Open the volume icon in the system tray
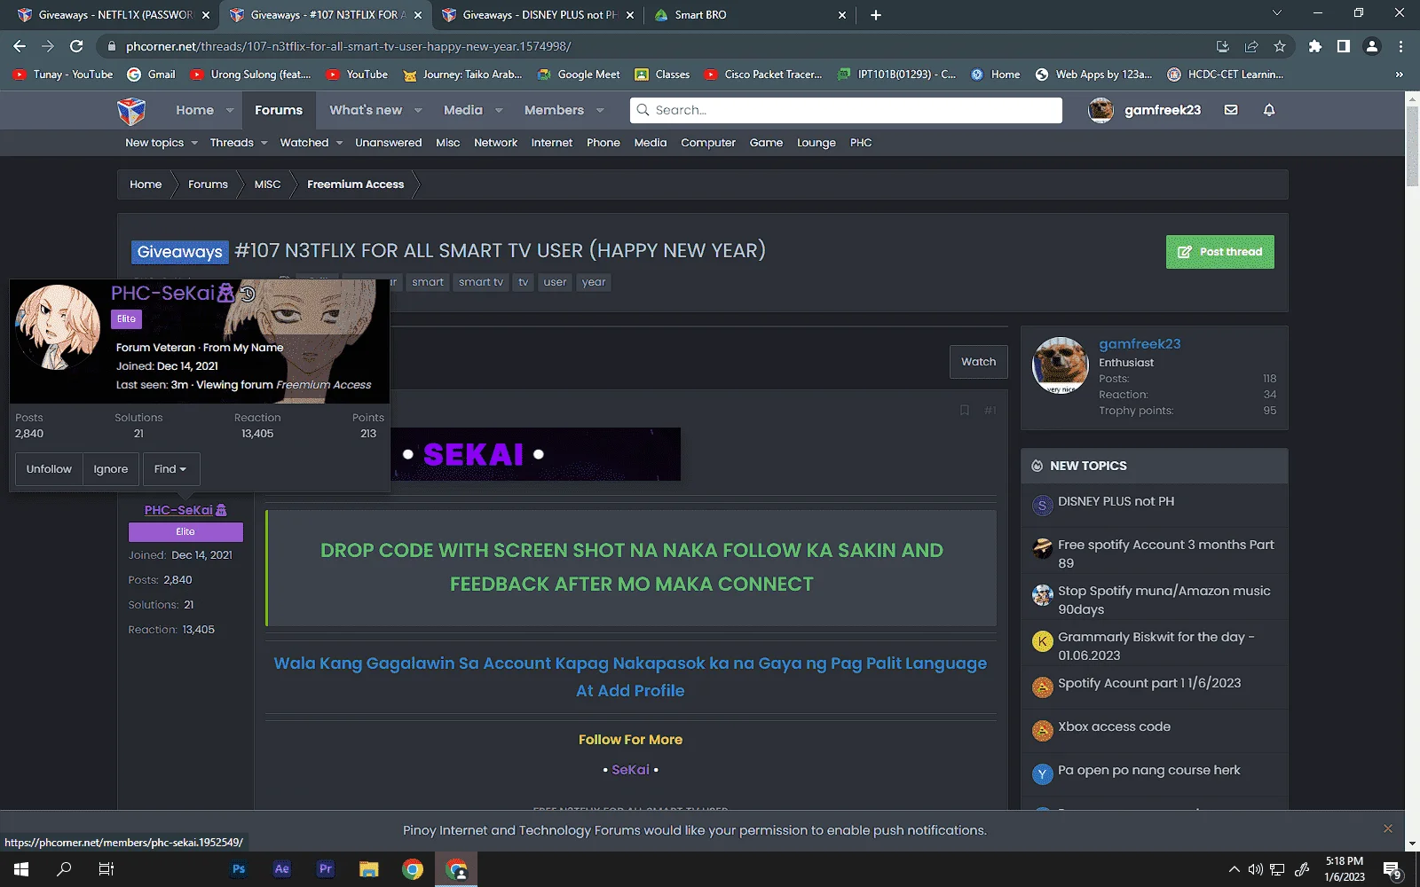1420x887 pixels. 1255,869
